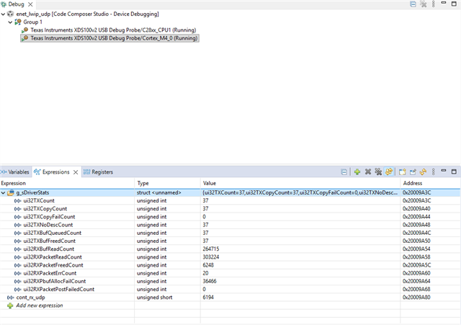This screenshot has width=461, height=325.
Task: Open Debug view's three-dot view menu
Action: pos(434,4)
